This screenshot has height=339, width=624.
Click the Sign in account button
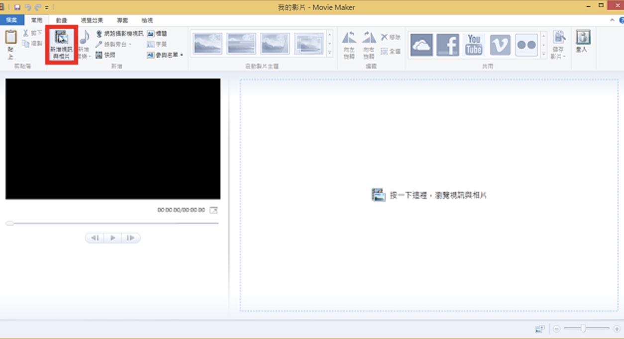pyautogui.click(x=582, y=42)
